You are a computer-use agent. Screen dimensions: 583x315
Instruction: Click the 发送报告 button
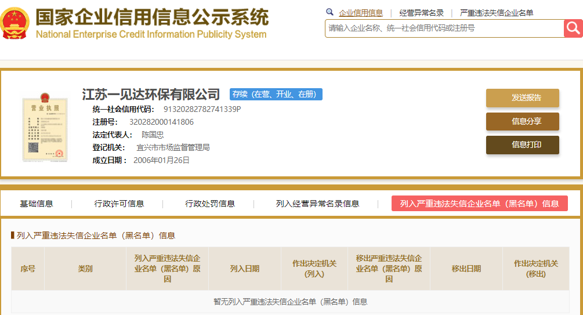coord(523,98)
